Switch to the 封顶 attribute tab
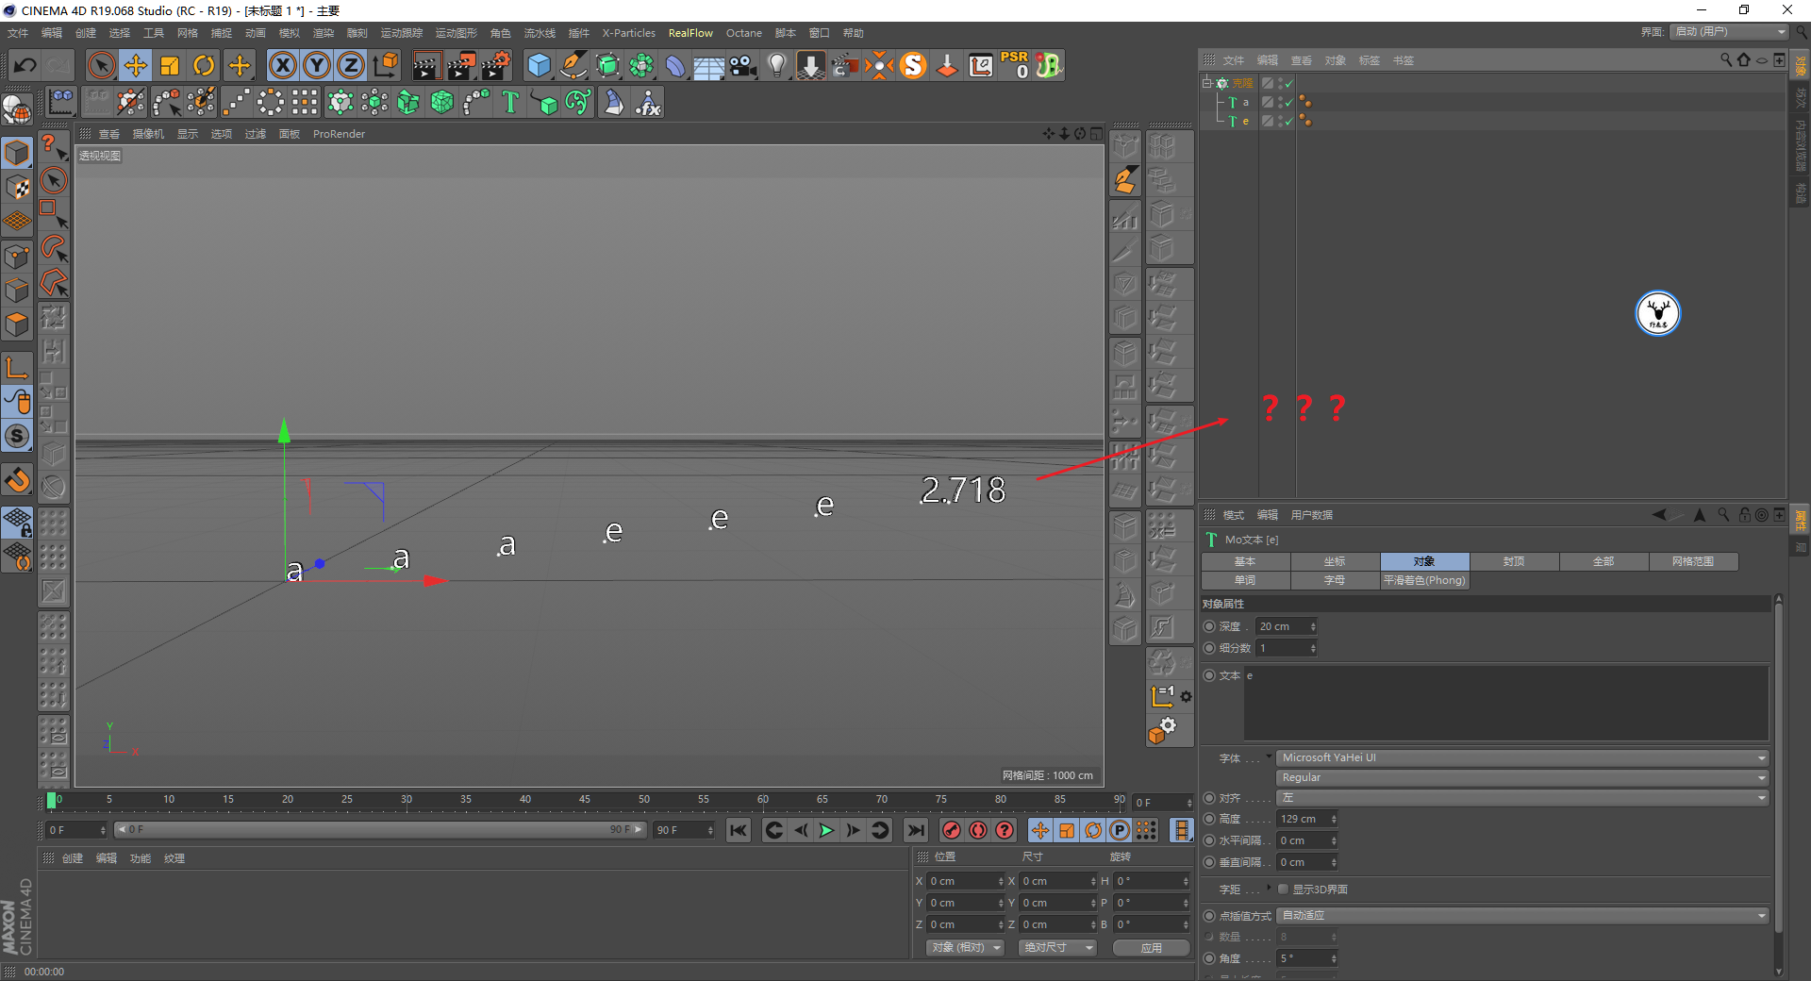This screenshot has width=1811, height=981. (1514, 561)
